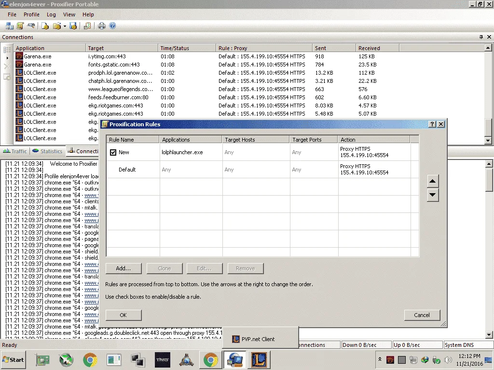494x370 pixels.
Task: Sort connections by Application column header
Action: pos(50,48)
